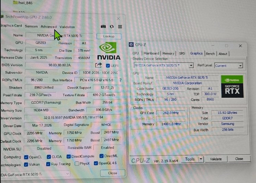Click the Resizable BAR Enabled value
256x183 pixels.
[107, 147]
